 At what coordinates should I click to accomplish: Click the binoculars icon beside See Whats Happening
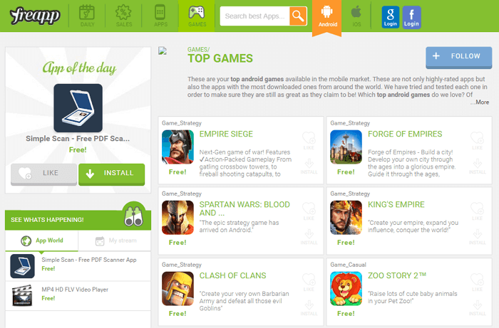coord(134,216)
